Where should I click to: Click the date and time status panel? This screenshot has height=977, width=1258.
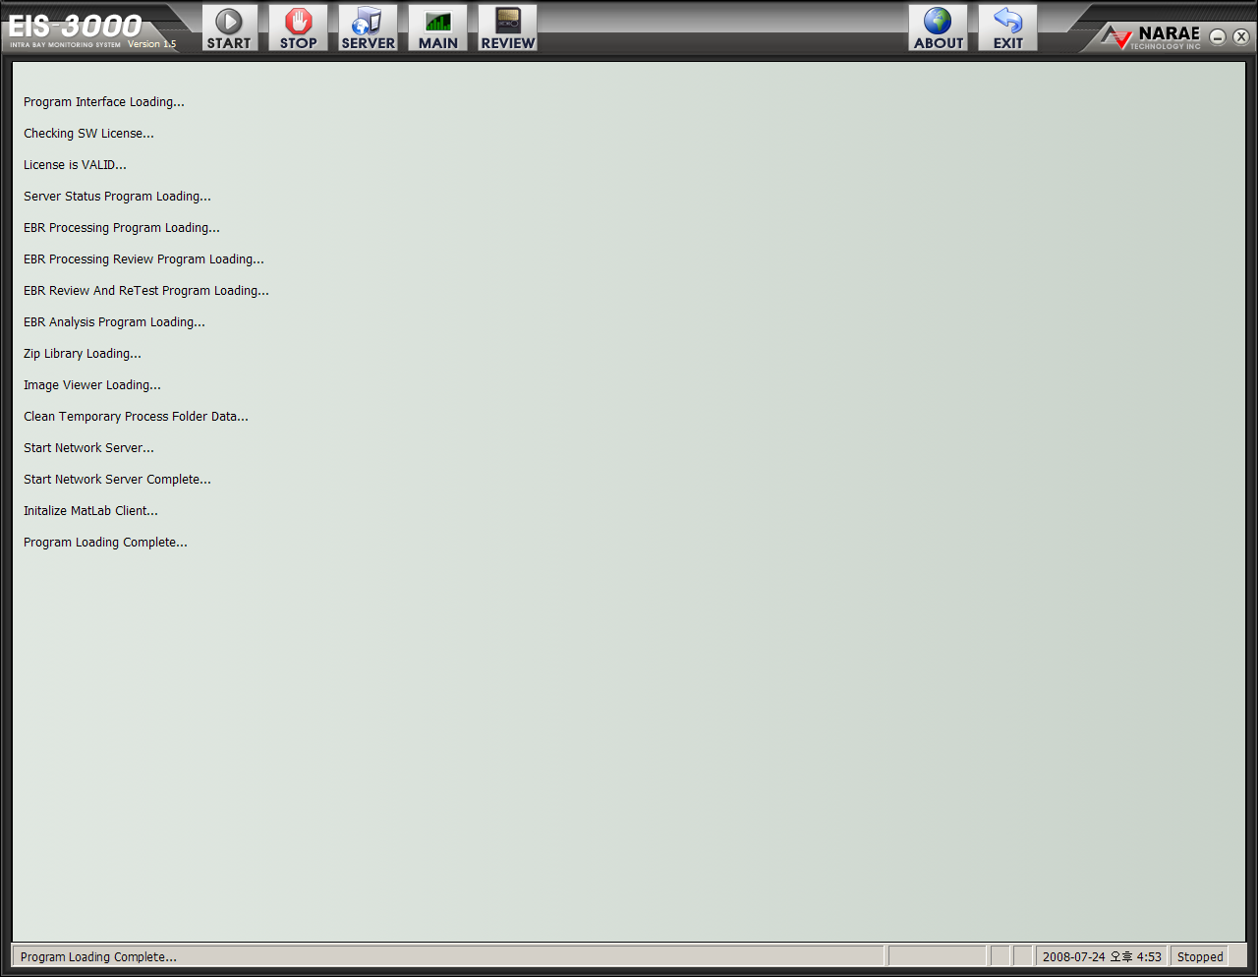(1102, 956)
